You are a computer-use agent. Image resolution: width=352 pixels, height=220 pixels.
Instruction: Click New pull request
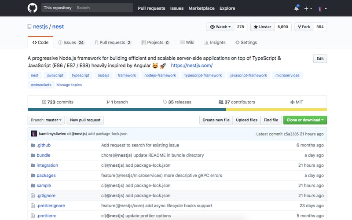pos(85,120)
